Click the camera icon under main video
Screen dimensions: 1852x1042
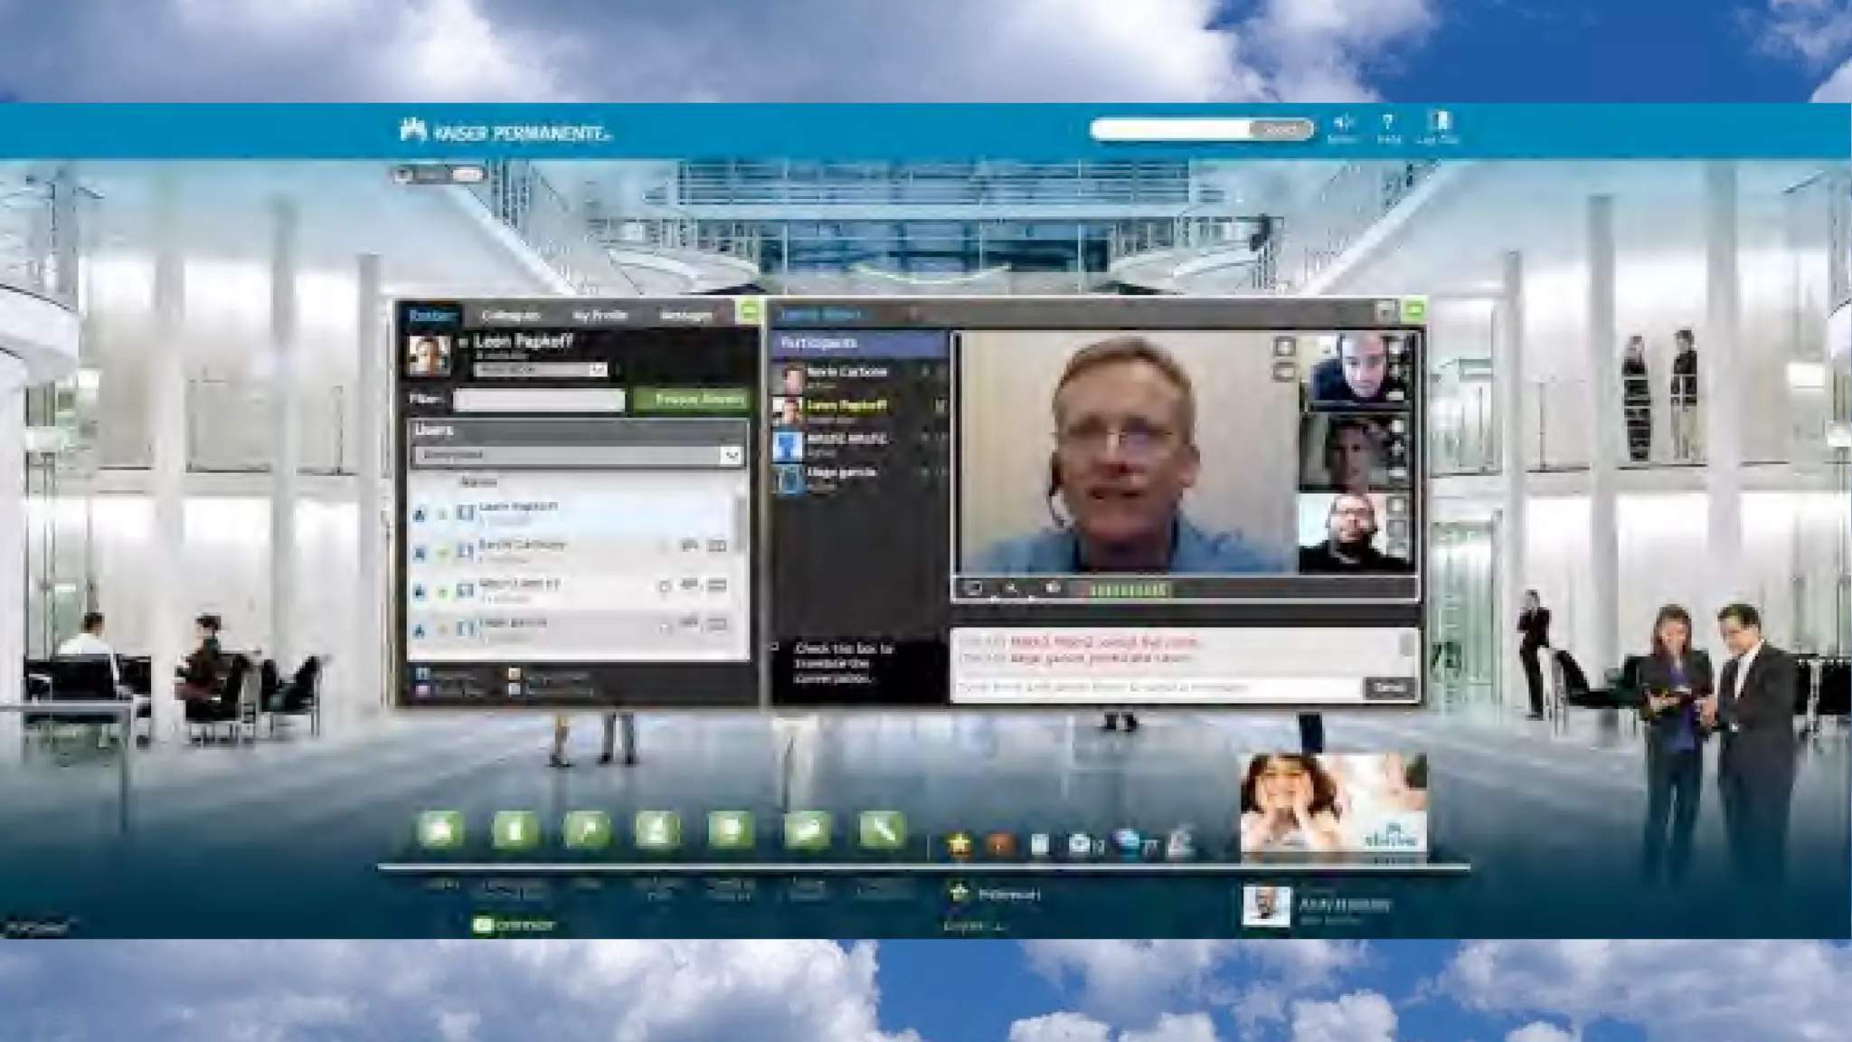click(x=1053, y=589)
